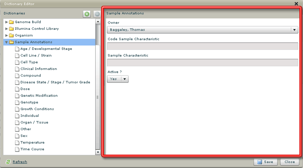
Task: Click the green add dictionary entry icon
Action: pyautogui.click(x=87, y=14)
